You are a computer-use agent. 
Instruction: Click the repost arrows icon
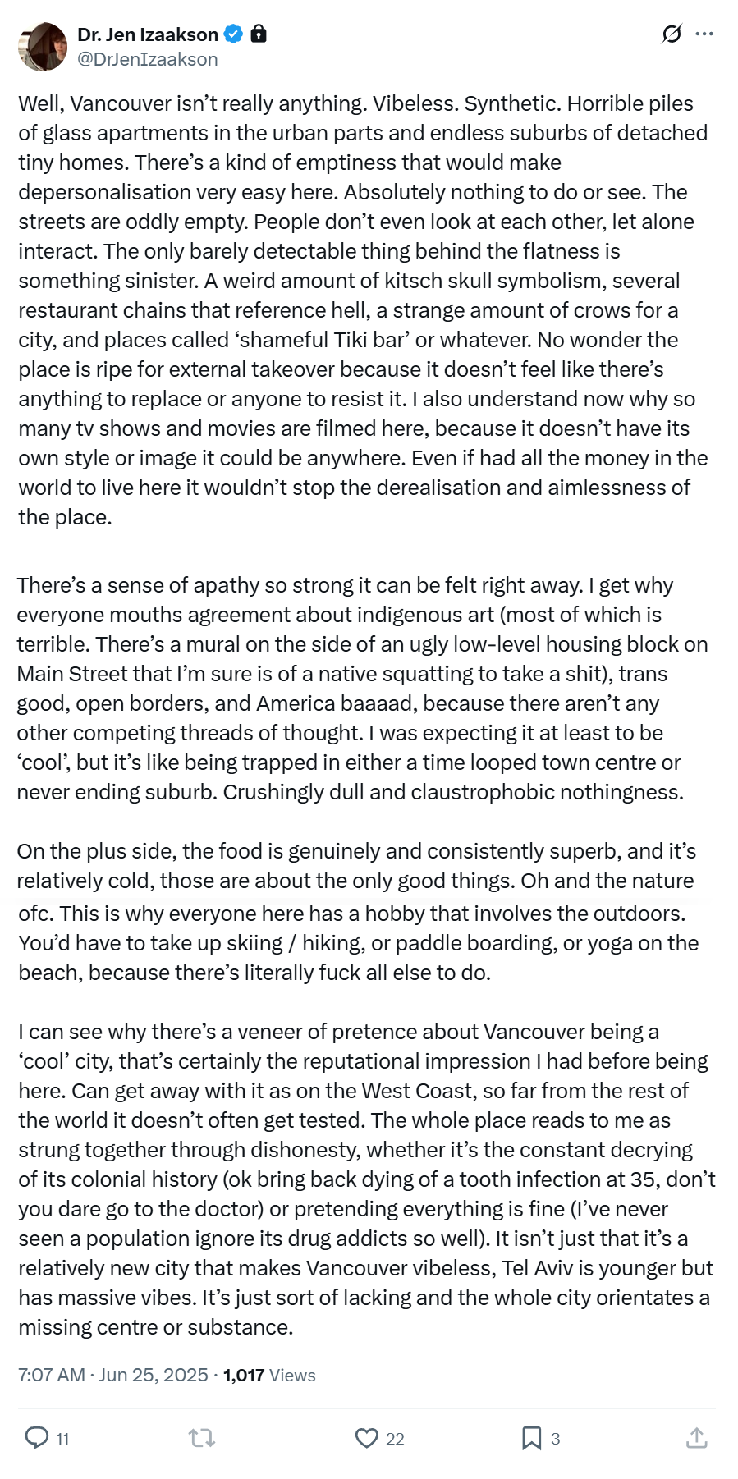(x=202, y=1437)
